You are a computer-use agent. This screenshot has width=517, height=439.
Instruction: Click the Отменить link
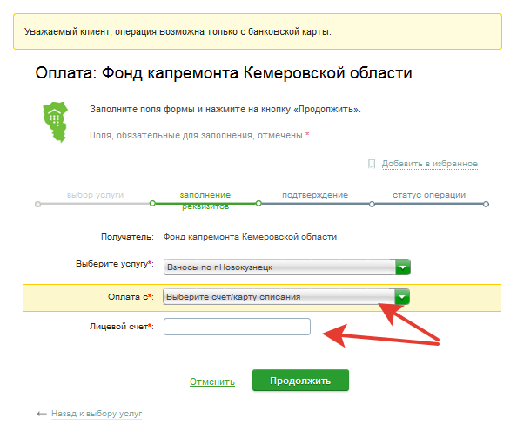[212, 382]
